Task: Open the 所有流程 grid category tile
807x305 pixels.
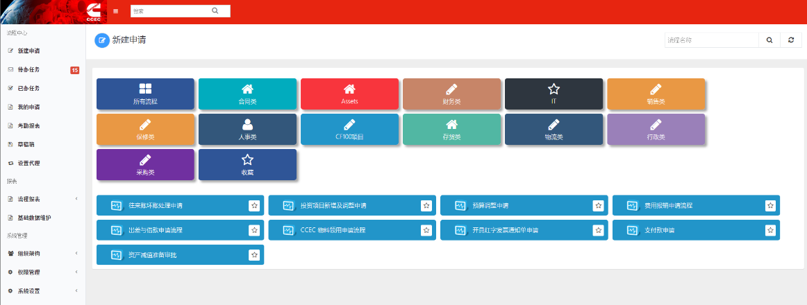Action: (x=145, y=94)
